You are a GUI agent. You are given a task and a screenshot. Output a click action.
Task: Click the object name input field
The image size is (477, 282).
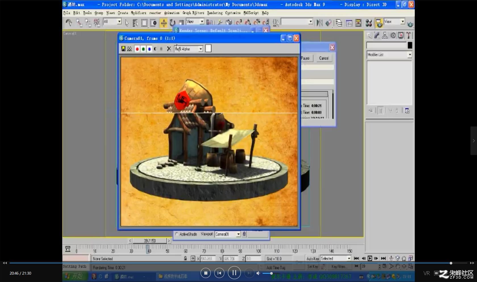(387, 45)
